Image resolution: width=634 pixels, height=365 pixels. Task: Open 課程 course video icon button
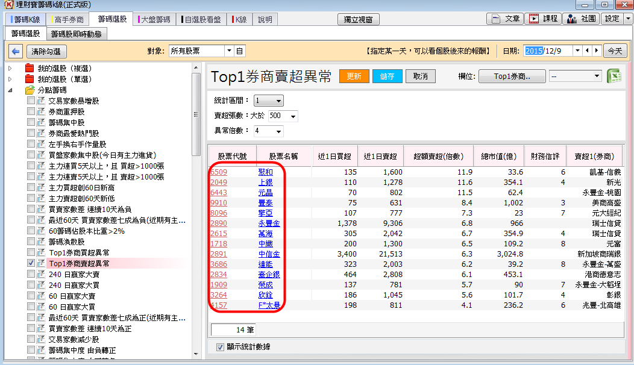pyautogui.click(x=543, y=19)
